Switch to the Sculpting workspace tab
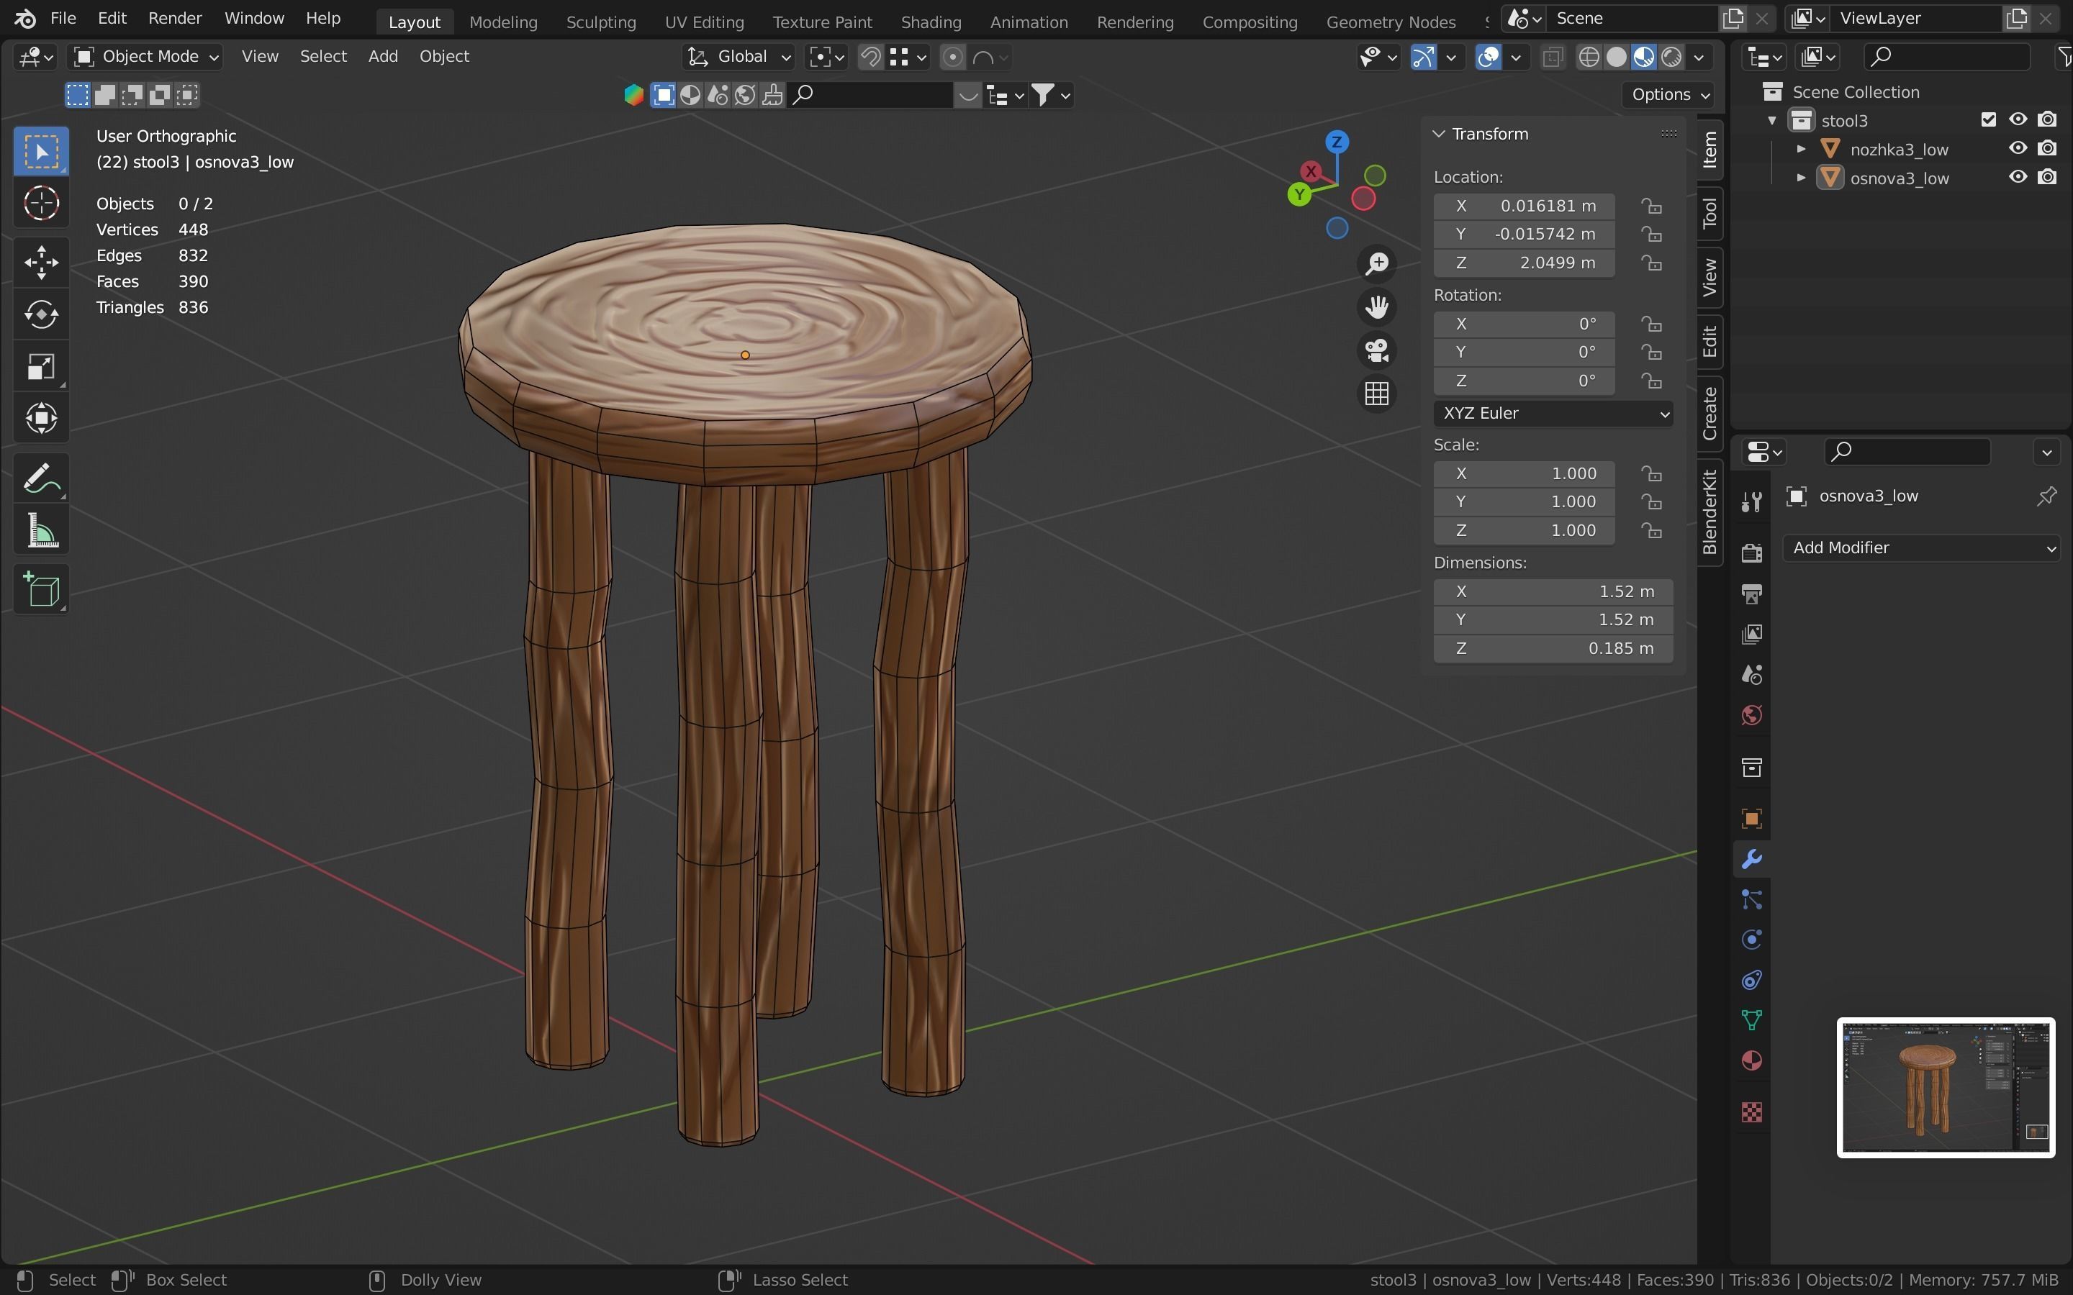This screenshot has height=1295, width=2073. pos(600,22)
